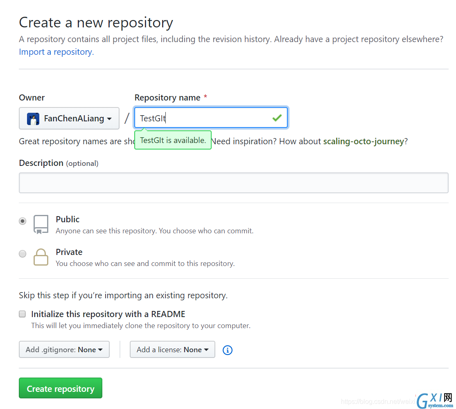Focus the Repository name input field
456x409 pixels.
point(211,118)
